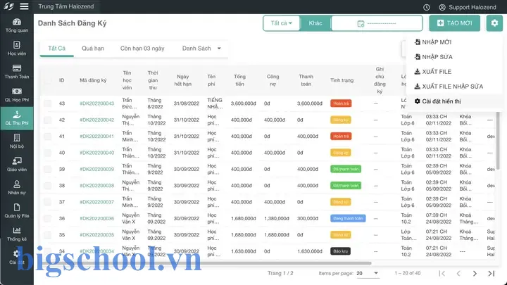Image resolution: width=507 pixels, height=285 pixels.
Task: Go to the next page
Action: [475, 273]
